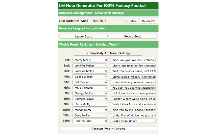Viewport: 216px width, 135px height.
Task: Open the 5th place Biff Tannen dropdown
Action: coord(90,82)
